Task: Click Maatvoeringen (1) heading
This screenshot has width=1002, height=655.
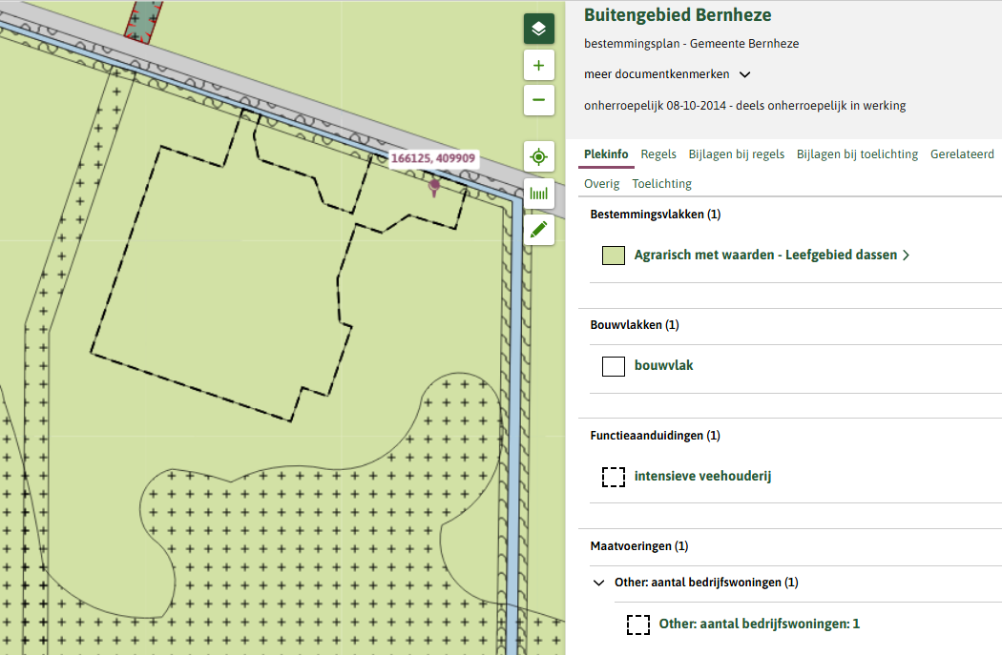Action: [639, 545]
